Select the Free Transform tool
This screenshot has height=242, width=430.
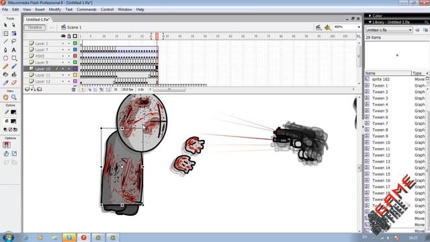click(x=6, y=34)
